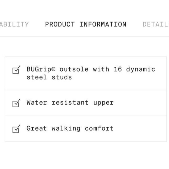
Task: Click the words "steel studs" on the second line
Action: [x=49, y=77]
